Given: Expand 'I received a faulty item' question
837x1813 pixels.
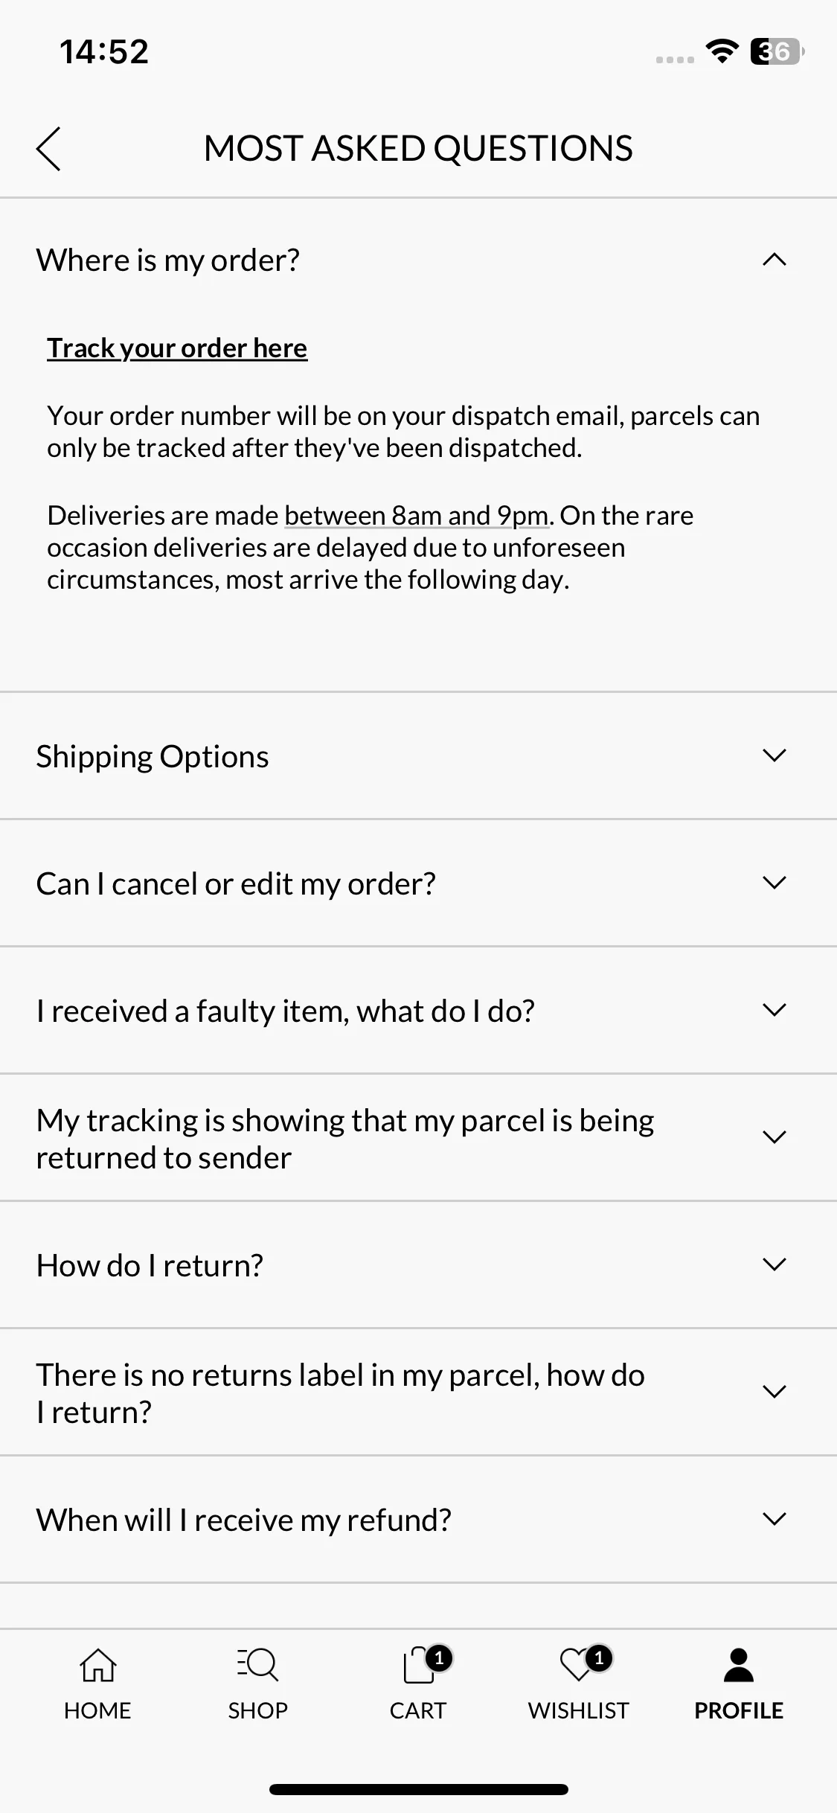Looking at the screenshot, I should click(x=418, y=1010).
